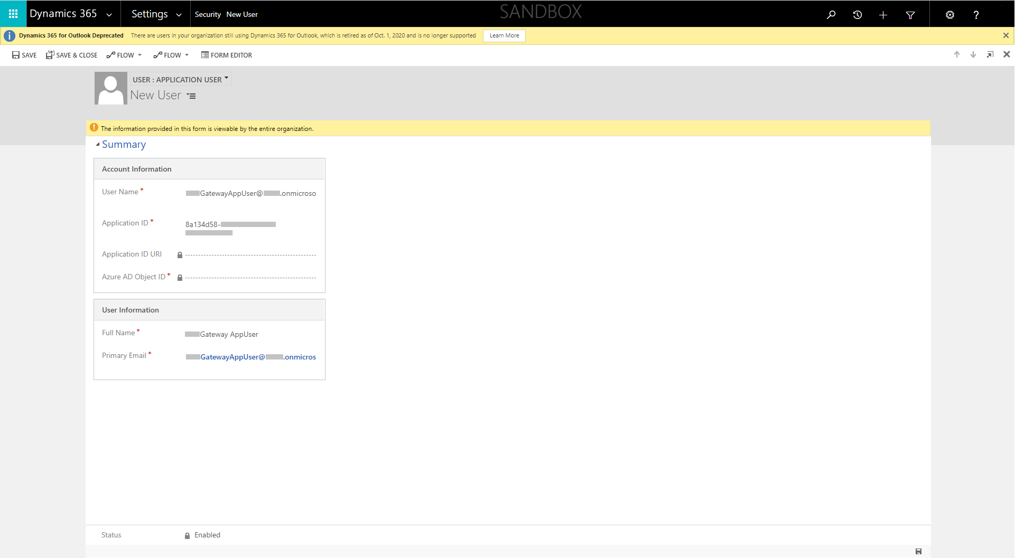The height and width of the screenshot is (558, 1015).
Task: Dismiss the Outlook deprecated notification banner
Action: (1005, 36)
